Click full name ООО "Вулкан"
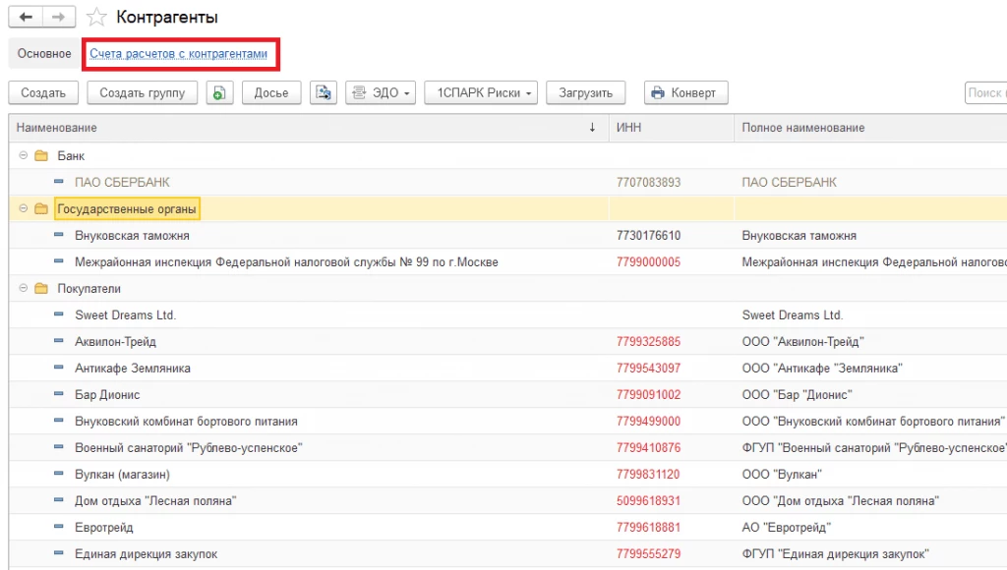The width and height of the screenshot is (1007, 570). click(782, 475)
